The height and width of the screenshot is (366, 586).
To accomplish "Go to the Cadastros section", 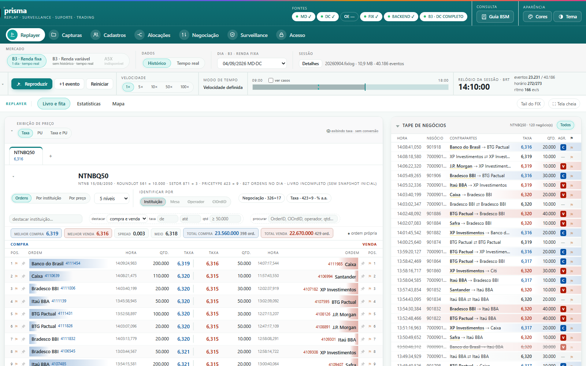I will tap(108, 35).
